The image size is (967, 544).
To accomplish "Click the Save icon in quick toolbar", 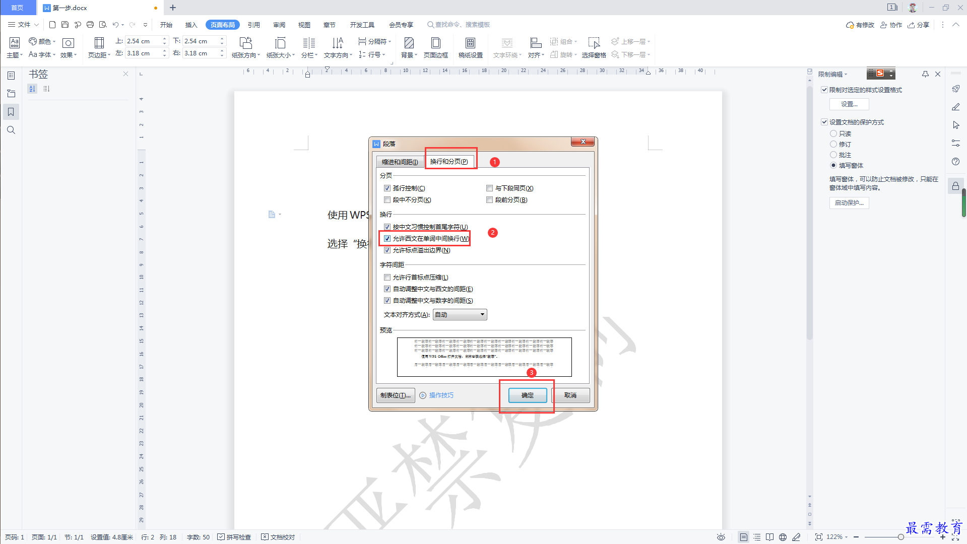I will (x=65, y=24).
